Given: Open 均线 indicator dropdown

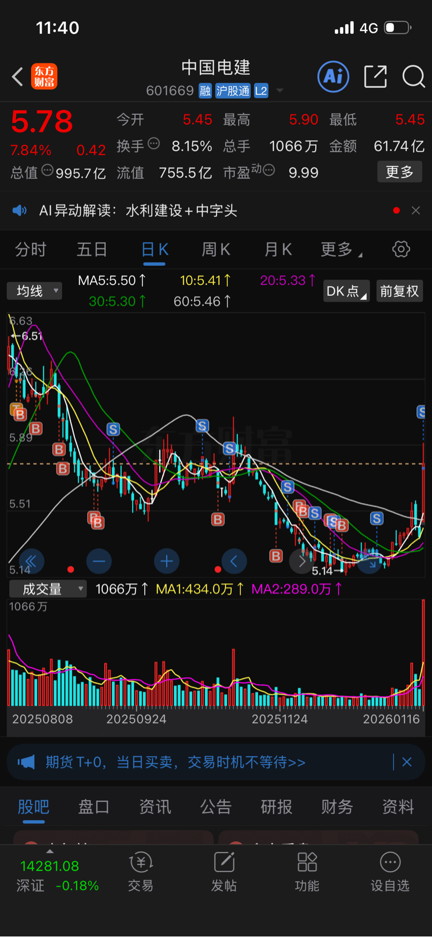Looking at the screenshot, I should click(34, 291).
